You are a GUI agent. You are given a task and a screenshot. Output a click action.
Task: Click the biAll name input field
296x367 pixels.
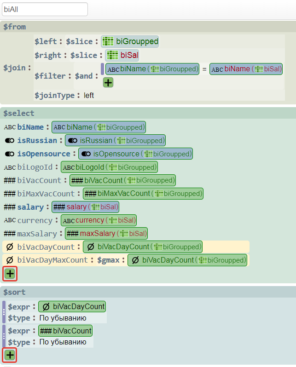[x=45, y=9]
